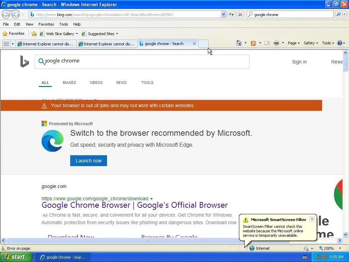Click the Error on page warning icon
The width and height of the screenshot is (349, 262).
point(3,248)
